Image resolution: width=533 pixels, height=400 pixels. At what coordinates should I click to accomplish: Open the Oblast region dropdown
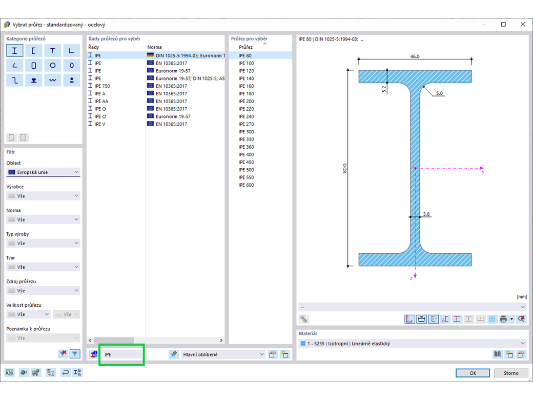click(x=43, y=172)
